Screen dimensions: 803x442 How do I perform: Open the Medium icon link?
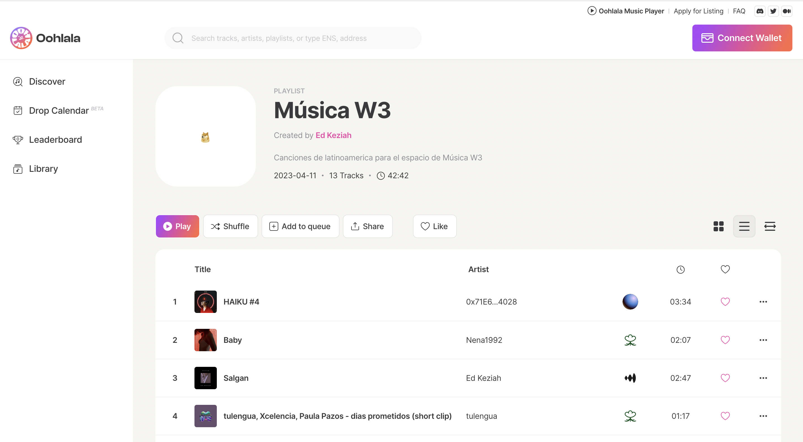[787, 11]
